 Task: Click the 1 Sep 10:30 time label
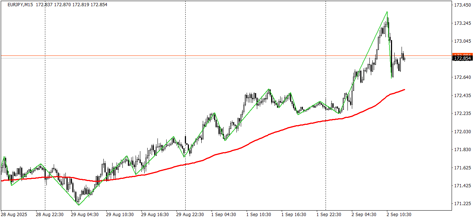click(259, 214)
